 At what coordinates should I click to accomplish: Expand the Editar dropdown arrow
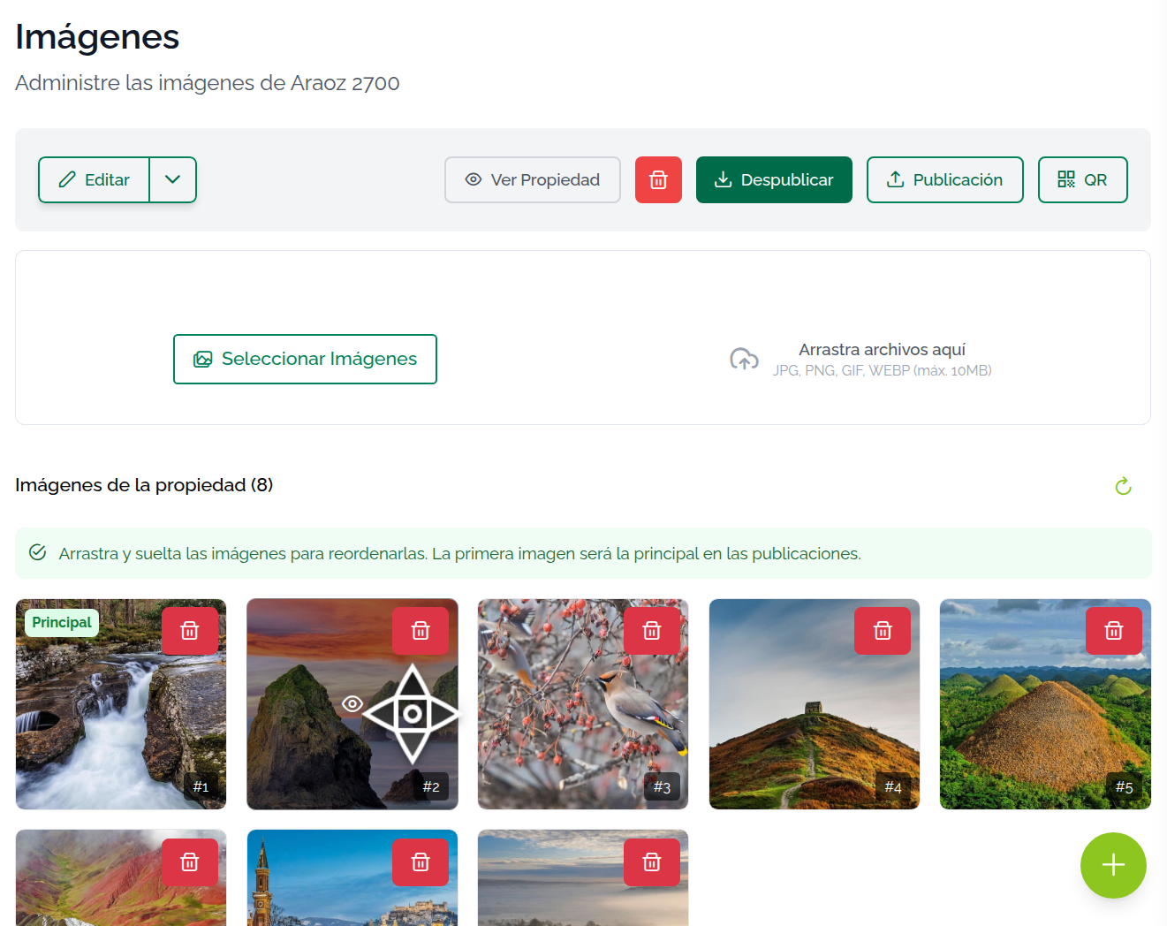173,179
